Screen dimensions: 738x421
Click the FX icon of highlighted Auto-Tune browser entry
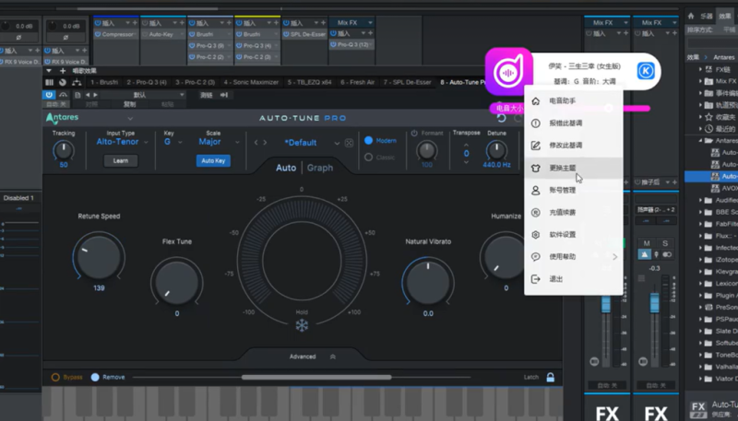[715, 176]
